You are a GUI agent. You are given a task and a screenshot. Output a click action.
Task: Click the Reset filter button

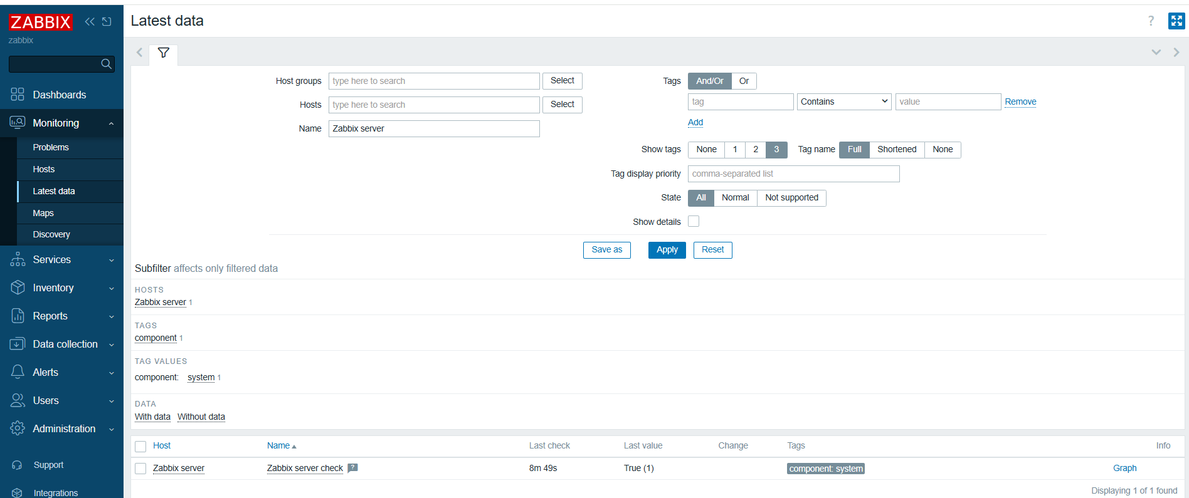(712, 249)
